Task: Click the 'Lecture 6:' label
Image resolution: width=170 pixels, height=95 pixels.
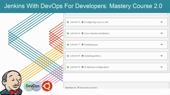Action: pos(75,33)
